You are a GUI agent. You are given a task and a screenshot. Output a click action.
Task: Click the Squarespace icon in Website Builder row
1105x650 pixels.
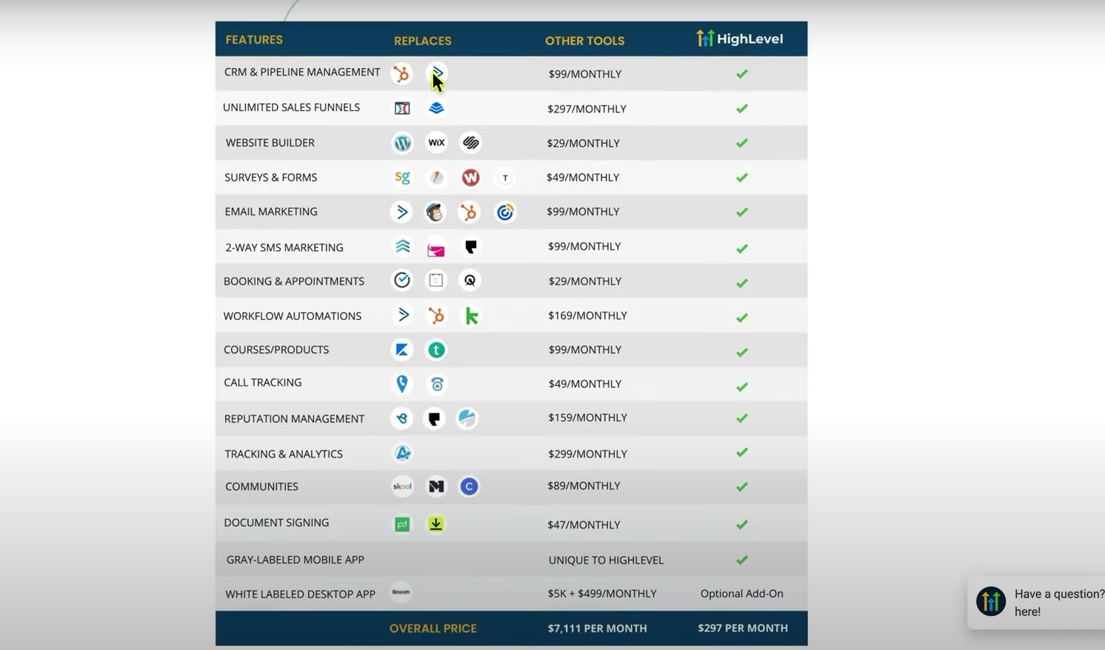[471, 142]
